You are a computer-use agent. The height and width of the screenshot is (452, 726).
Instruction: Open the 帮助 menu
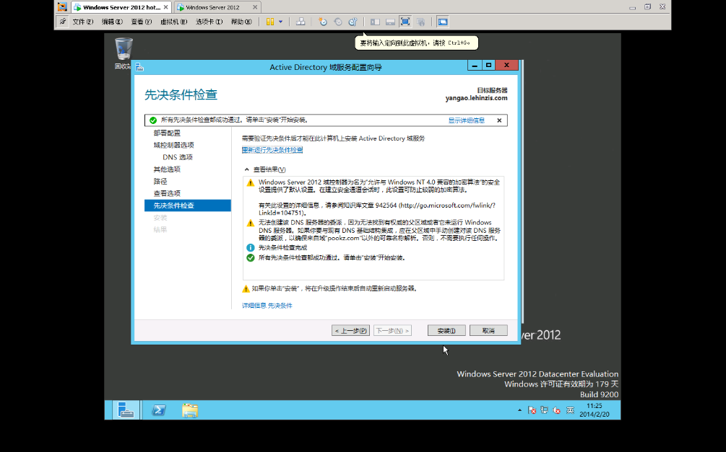coord(241,22)
